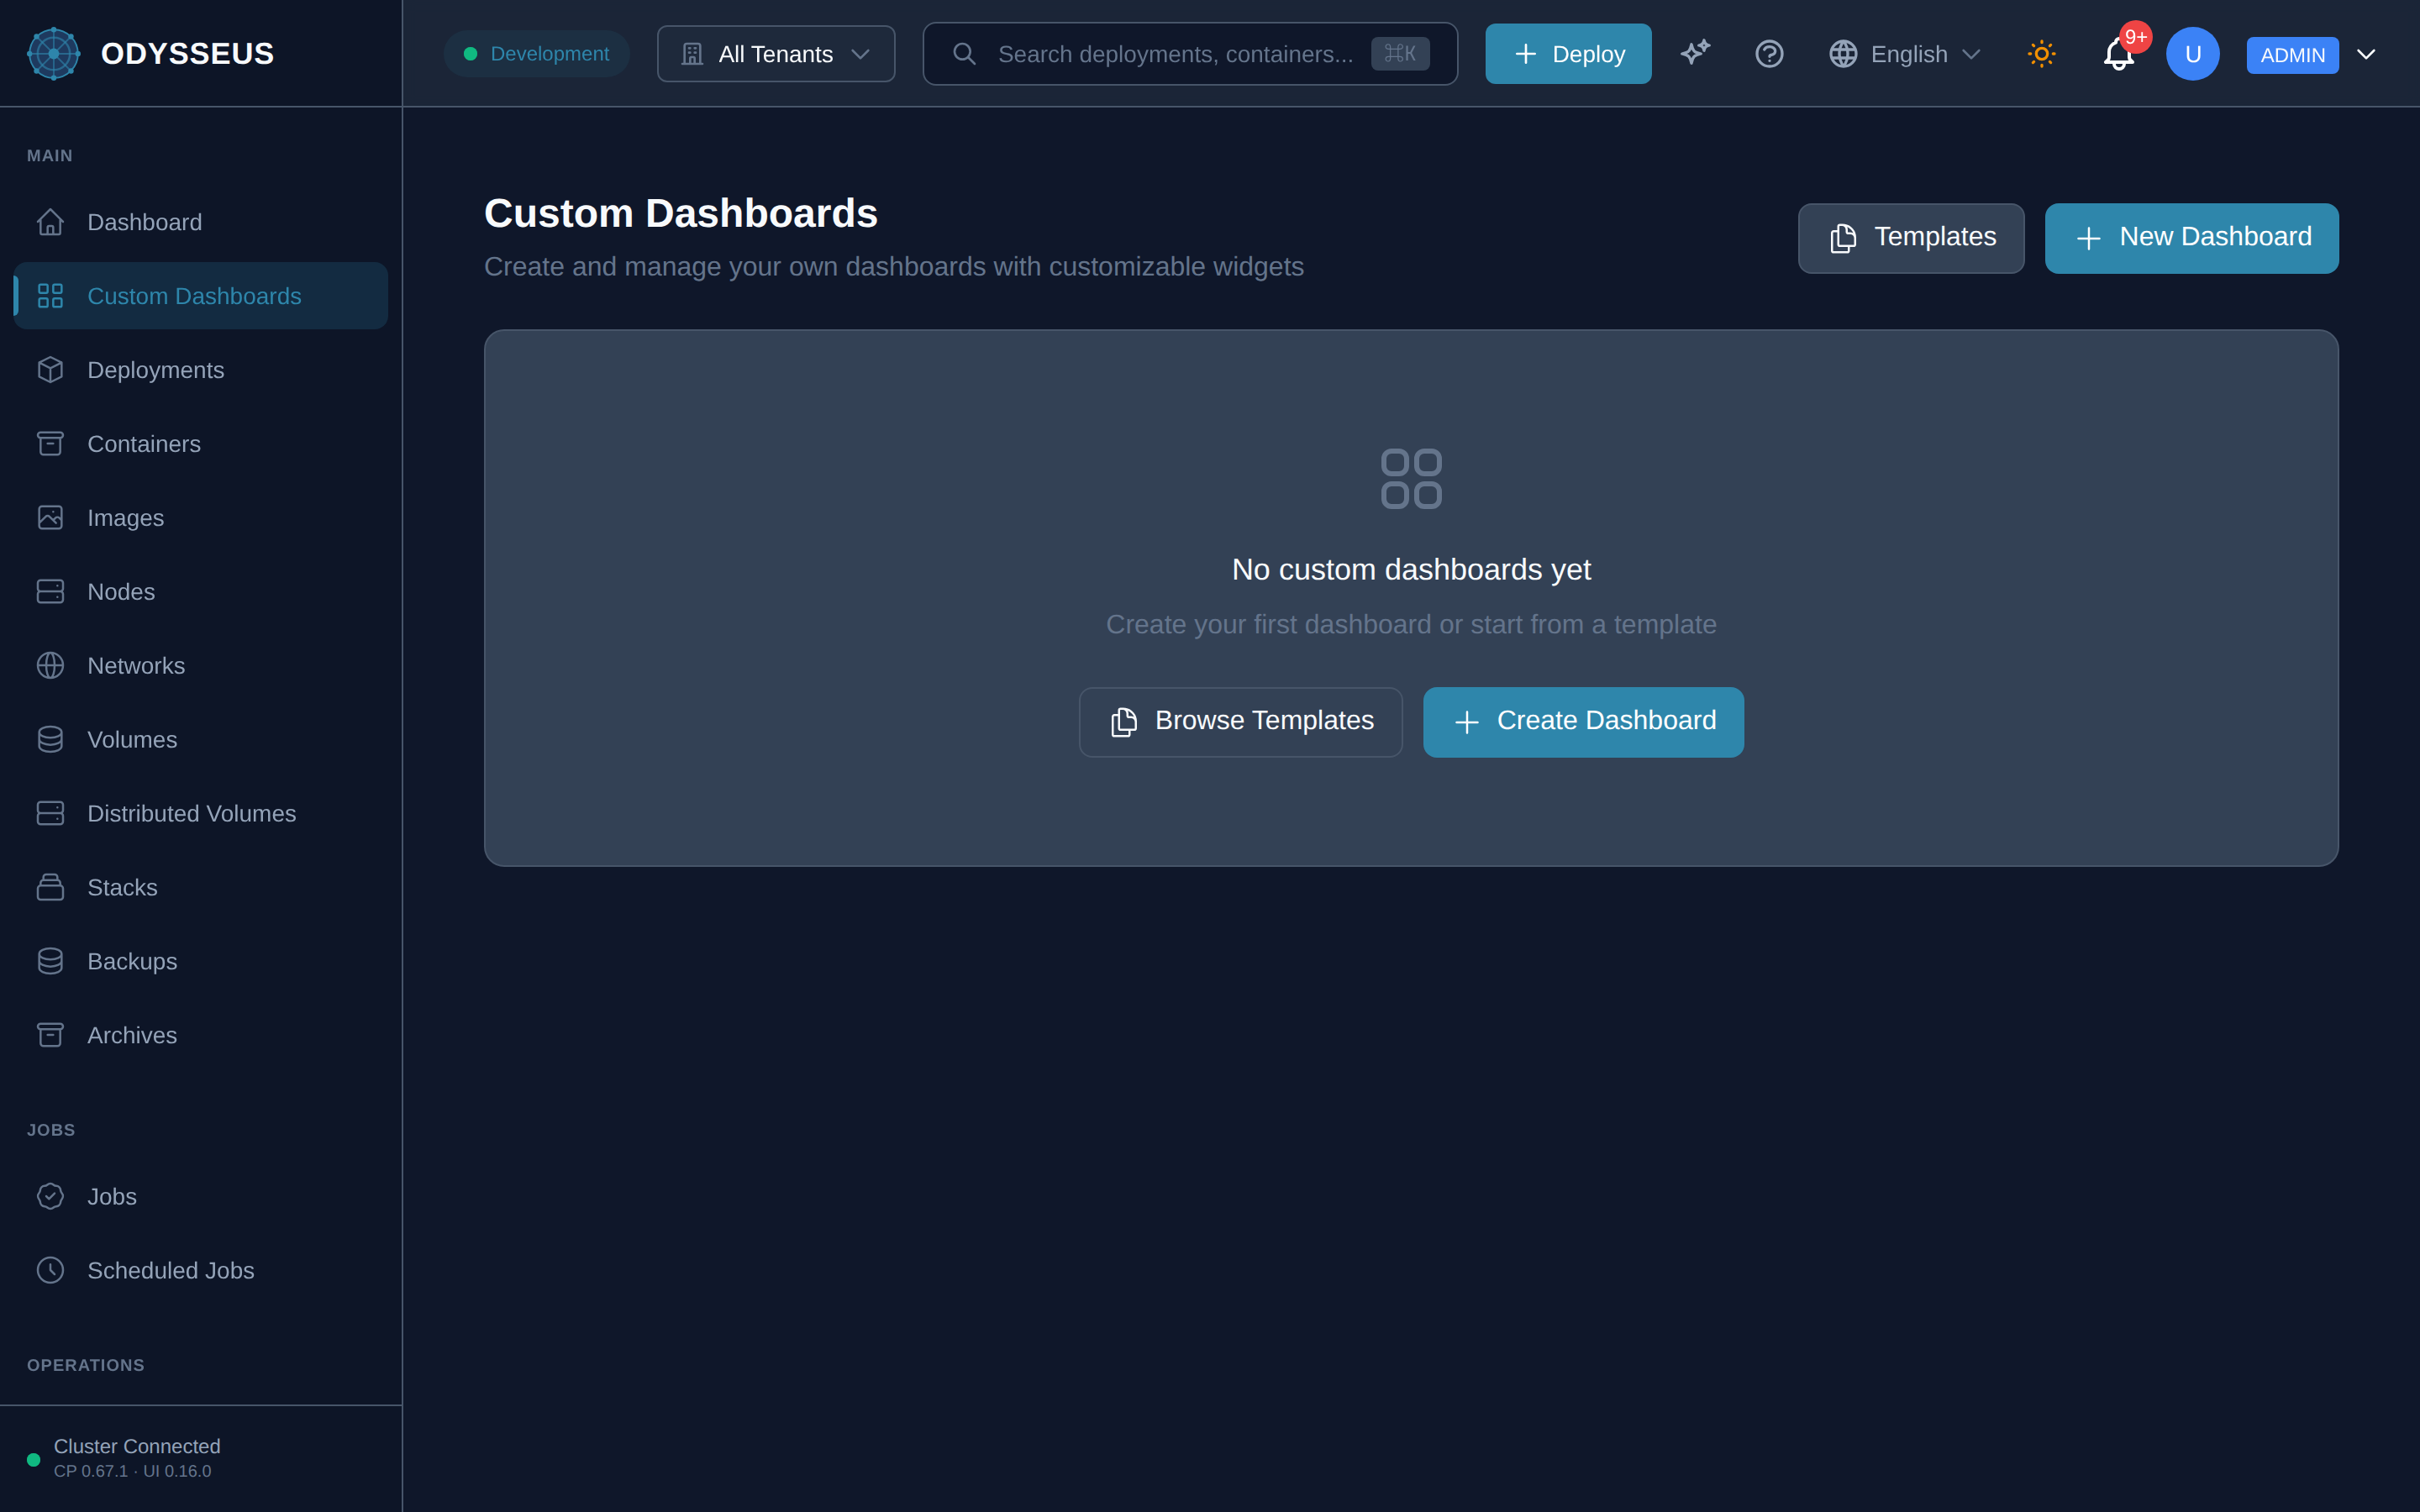This screenshot has height=1512, width=2420.
Task: Click the Stacks icon in sidebar
Action: coord(50,887)
